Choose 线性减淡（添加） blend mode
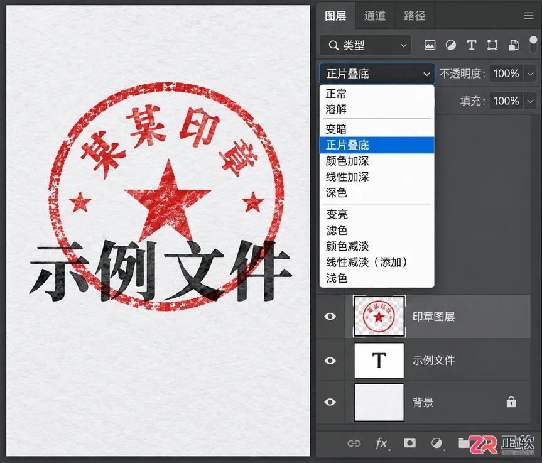542x463 pixels. 377,262
